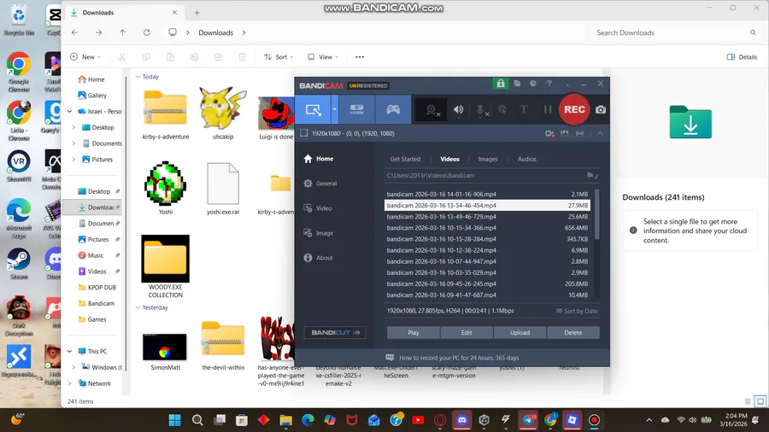Screen dimensions: 769x432
Task: Open the Steam desktop shortcut
Action: point(19,265)
